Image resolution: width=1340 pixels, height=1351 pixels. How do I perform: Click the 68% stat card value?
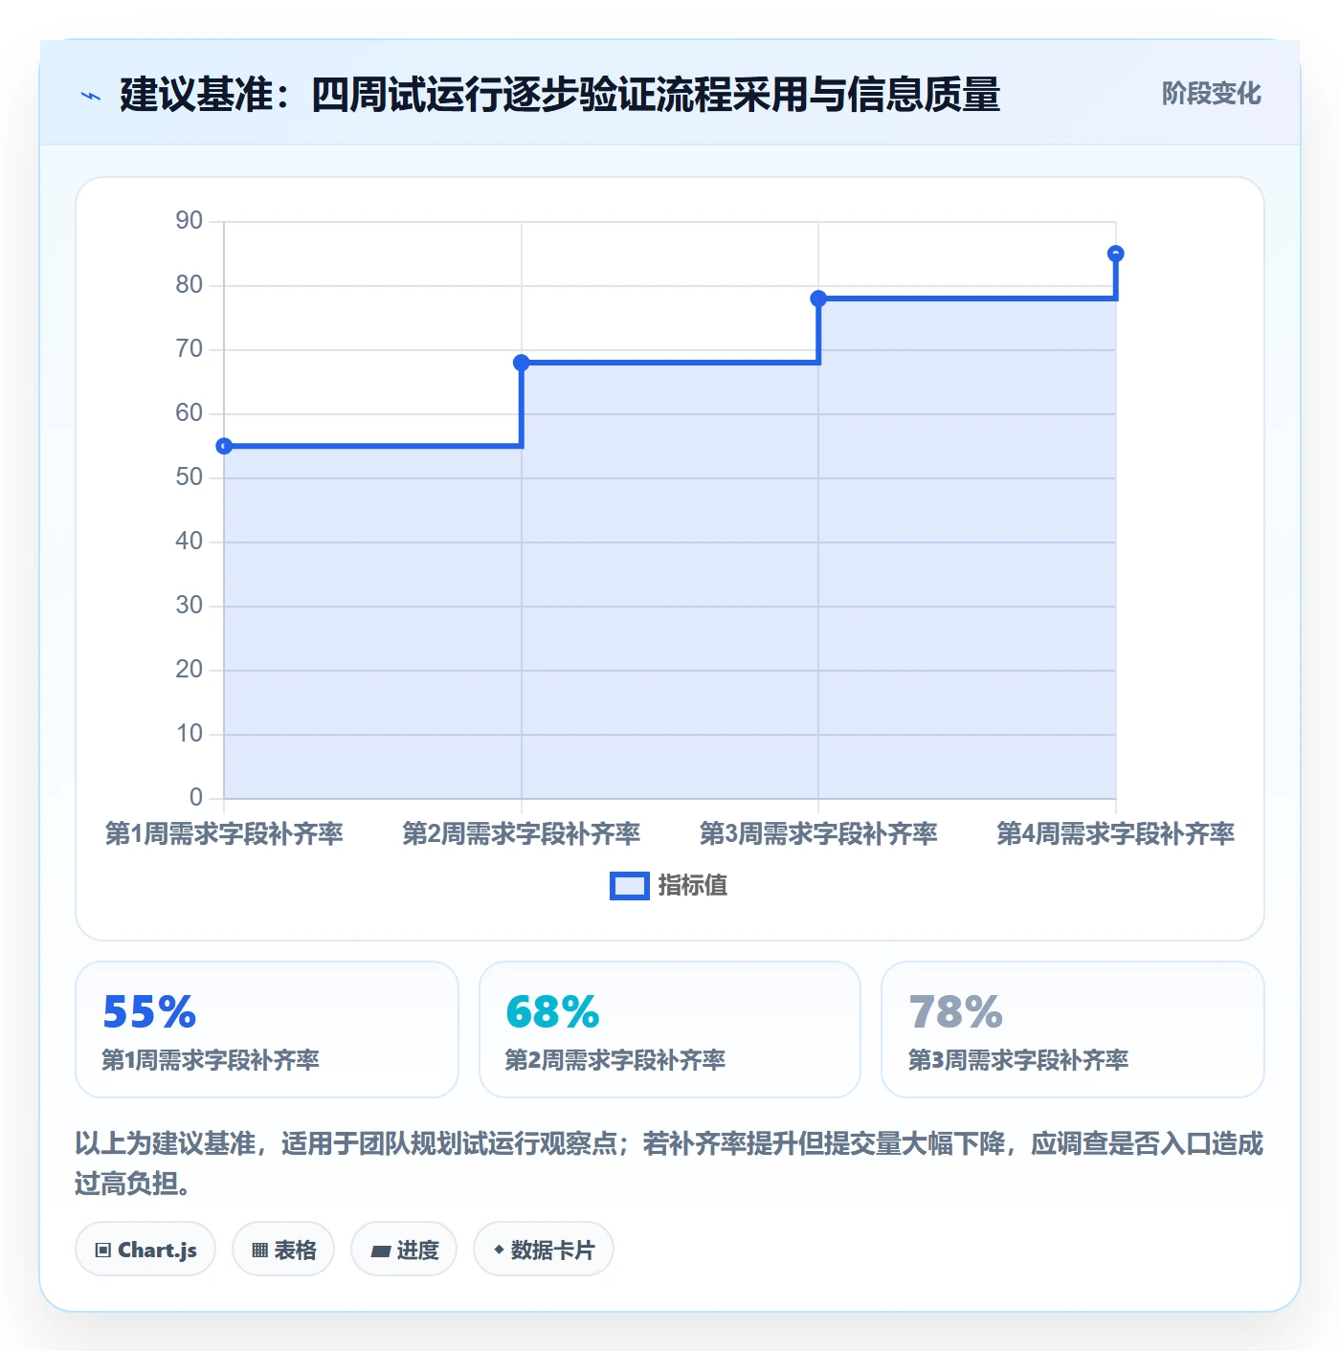coord(552,1011)
